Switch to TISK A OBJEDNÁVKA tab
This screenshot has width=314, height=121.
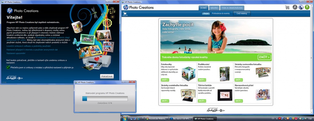(x=232, y=8)
